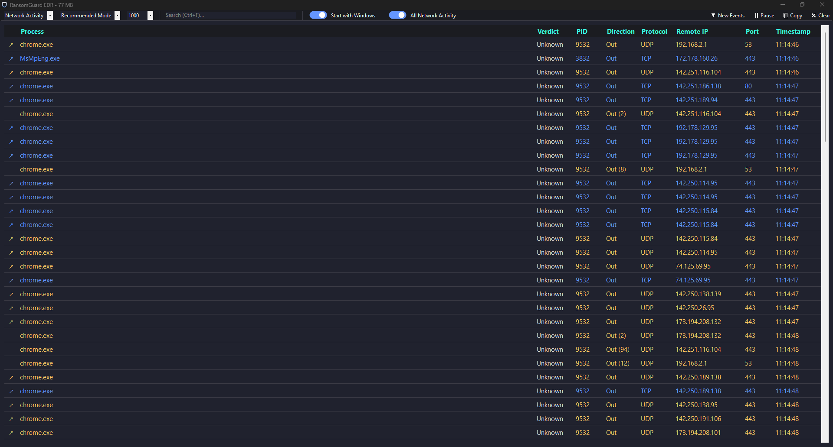The width and height of the screenshot is (833, 447).
Task: Copy events with the Copy button
Action: click(x=793, y=15)
